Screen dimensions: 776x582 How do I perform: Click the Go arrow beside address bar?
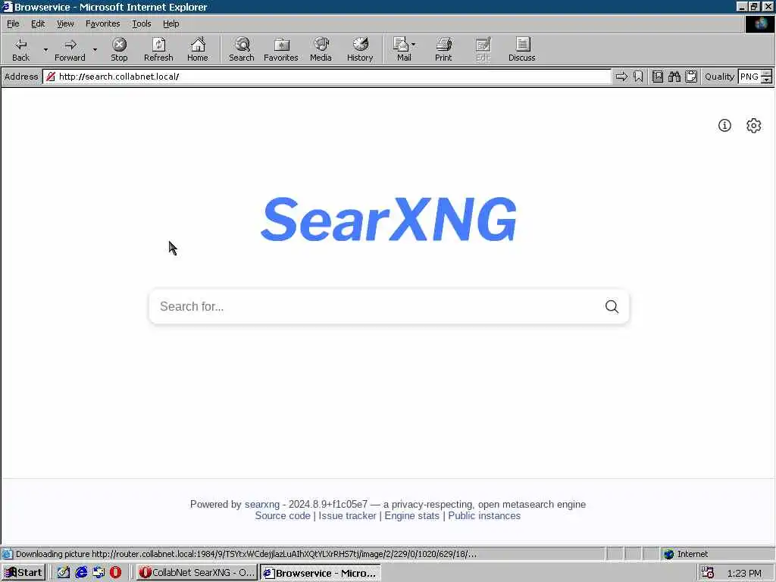click(621, 77)
